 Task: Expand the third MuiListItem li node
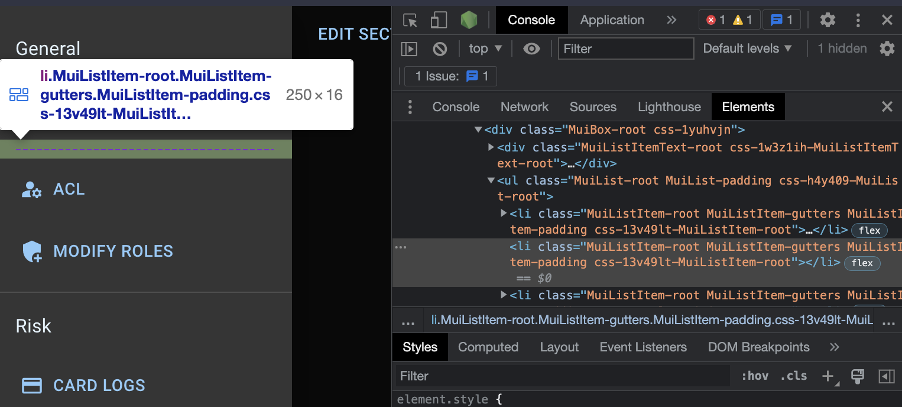pos(504,295)
